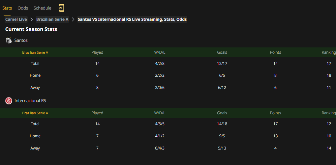Click the chevron after Camel Live breadcrumb
336x165 pixels.
[32, 19]
